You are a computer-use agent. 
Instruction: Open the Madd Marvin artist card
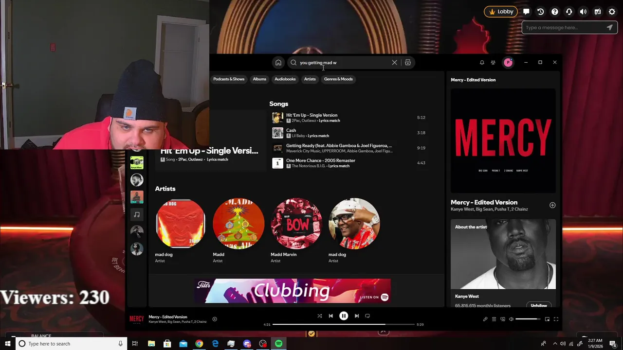[x=296, y=231]
